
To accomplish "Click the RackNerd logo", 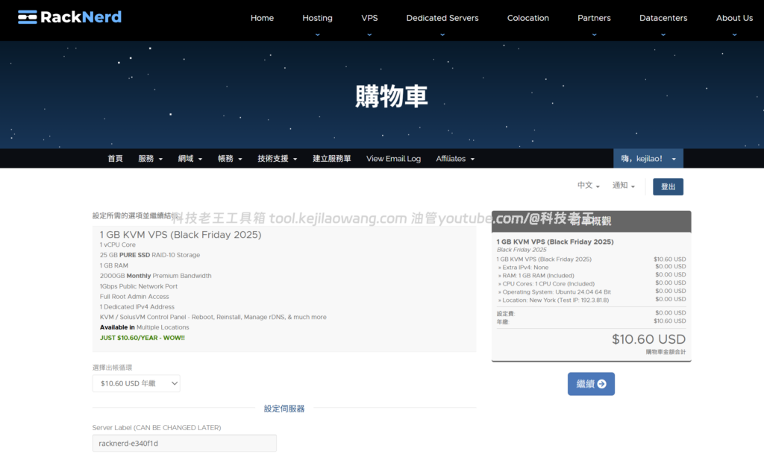I will coord(69,17).
